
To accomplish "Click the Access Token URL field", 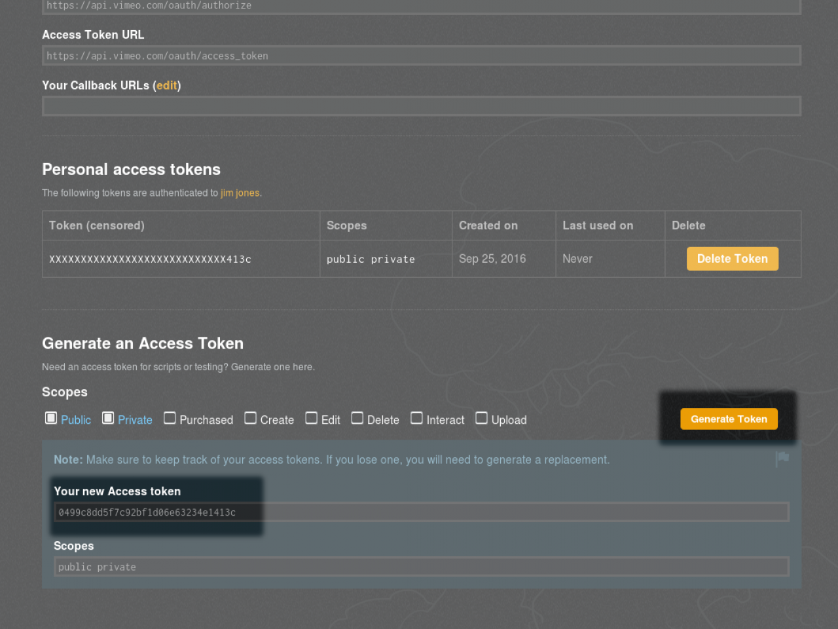I will (421, 56).
